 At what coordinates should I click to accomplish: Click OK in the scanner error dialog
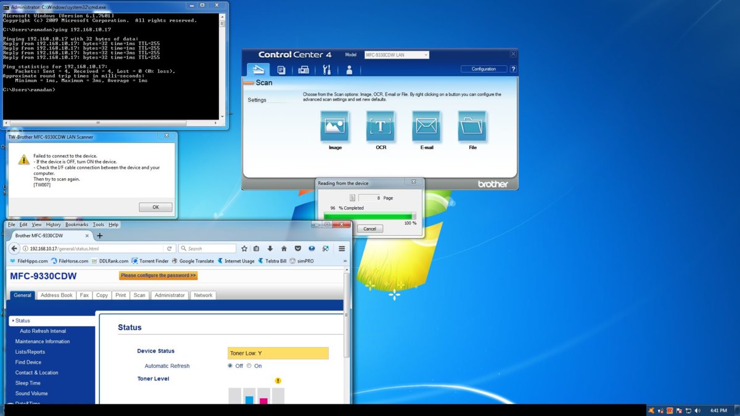pos(155,207)
